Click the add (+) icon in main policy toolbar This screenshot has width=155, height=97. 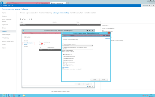tap(20, 19)
